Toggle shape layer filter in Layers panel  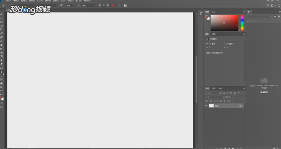click(231, 93)
